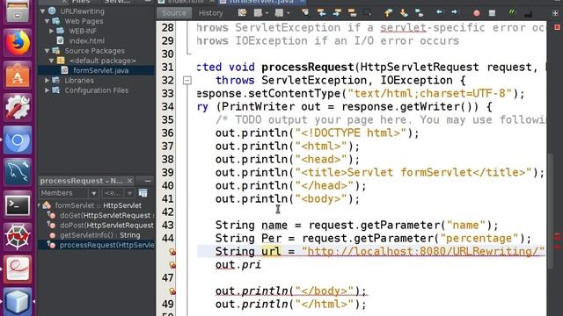The image size is (563, 316).
Task: Click the Find Selection toolbar icon
Action: pyautogui.click(x=305, y=13)
